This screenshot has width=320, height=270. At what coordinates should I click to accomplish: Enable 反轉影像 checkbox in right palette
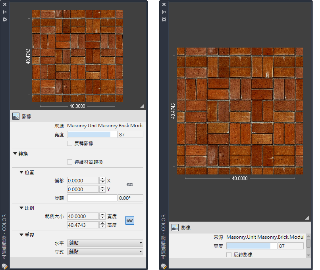point(229,255)
